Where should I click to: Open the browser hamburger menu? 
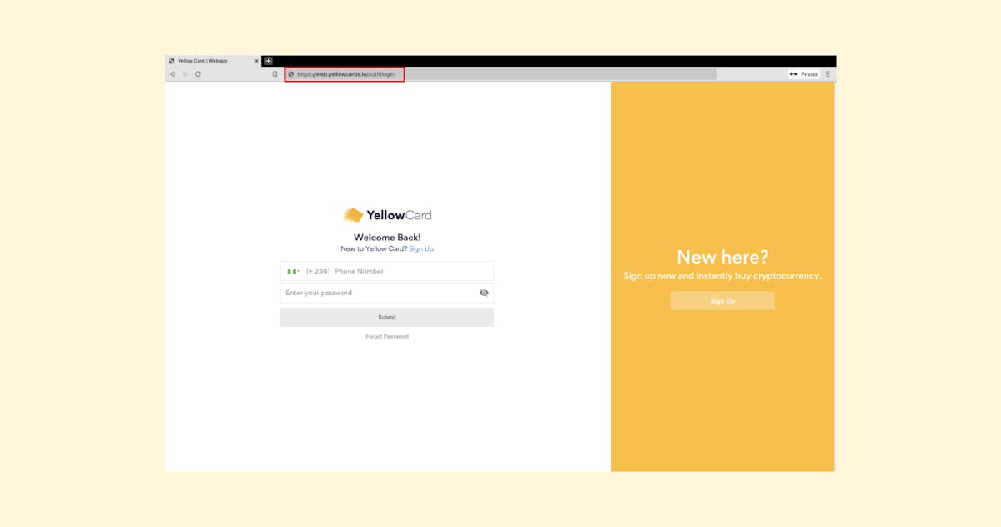click(x=827, y=74)
